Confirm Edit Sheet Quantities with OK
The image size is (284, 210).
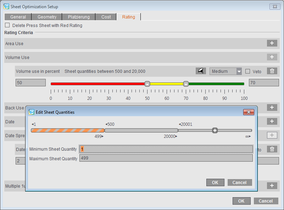click(215, 182)
